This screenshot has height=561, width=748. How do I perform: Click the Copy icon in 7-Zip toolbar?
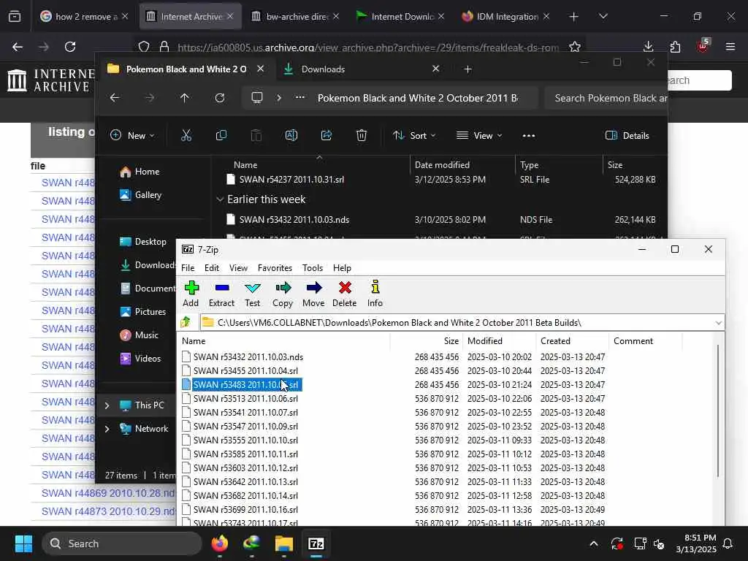coord(283,294)
